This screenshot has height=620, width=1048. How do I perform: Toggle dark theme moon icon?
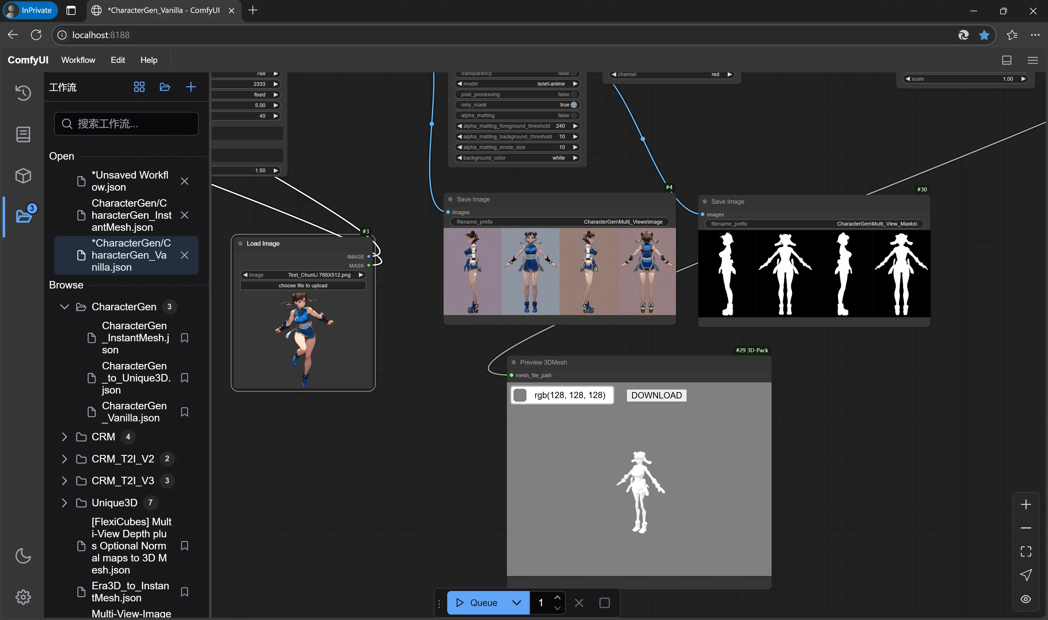tap(23, 556)
